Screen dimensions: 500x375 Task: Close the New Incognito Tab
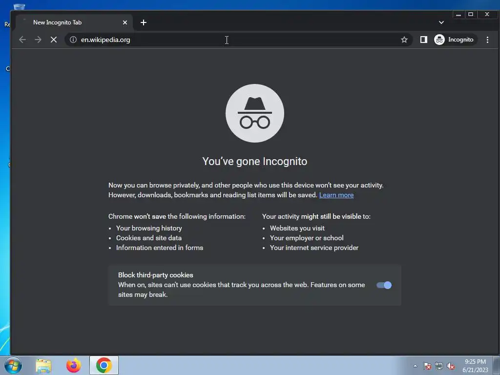click(125, 22)
